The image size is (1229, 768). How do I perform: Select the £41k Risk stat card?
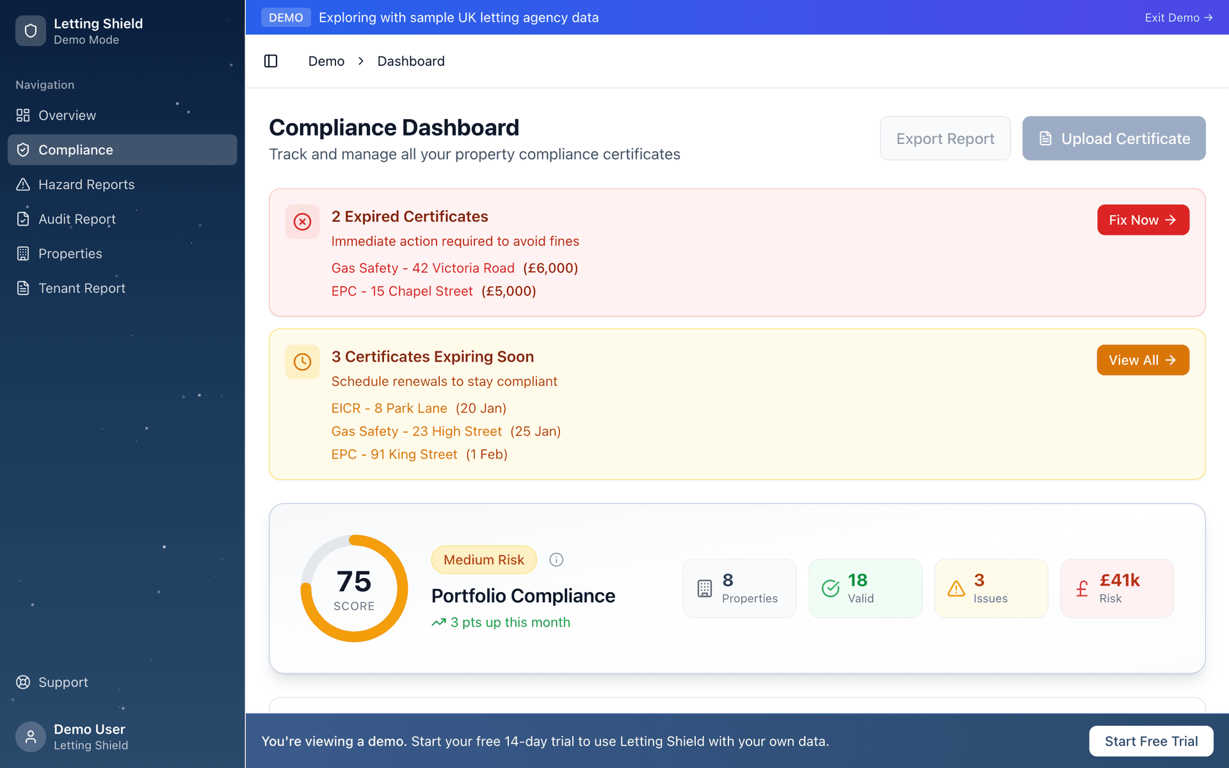(1116, 588)
